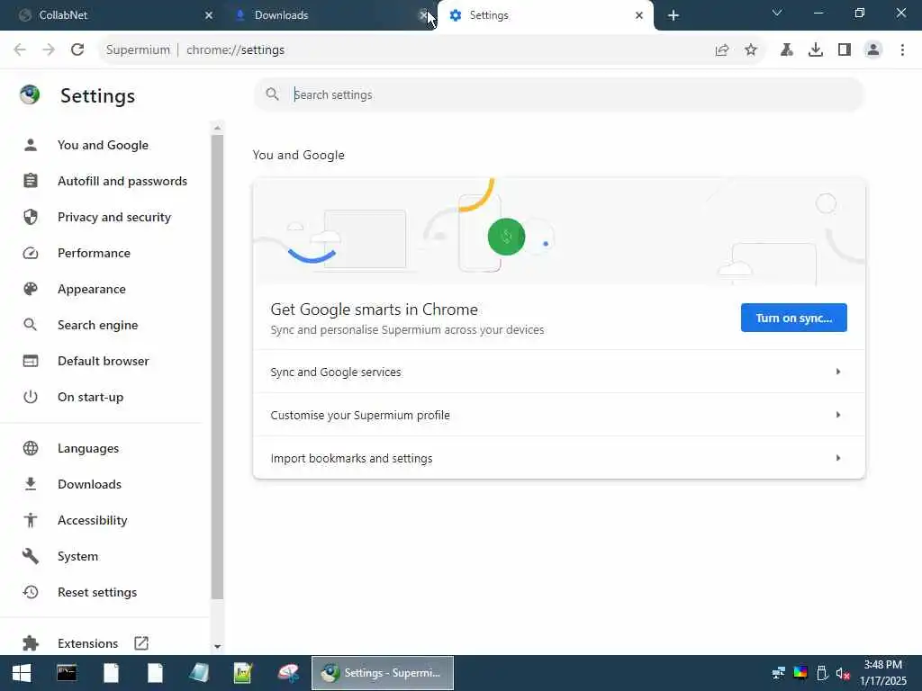The height and width of the screenshot is (691, 922).
Task: Open the Languages globe icon
Action: coord(31,448)
